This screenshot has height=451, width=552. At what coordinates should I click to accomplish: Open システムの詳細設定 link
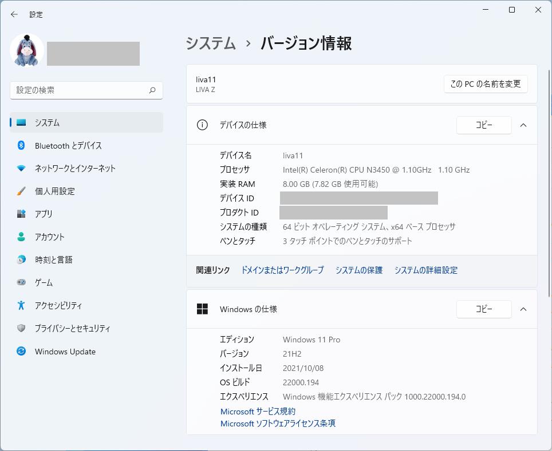click(x=425, y=270)
